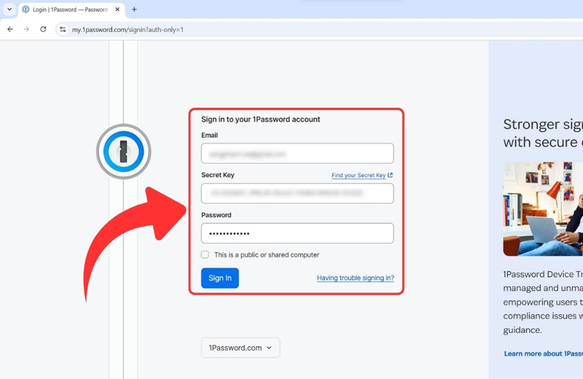
Task: Open site information icon in address bar
Action: 63,29
